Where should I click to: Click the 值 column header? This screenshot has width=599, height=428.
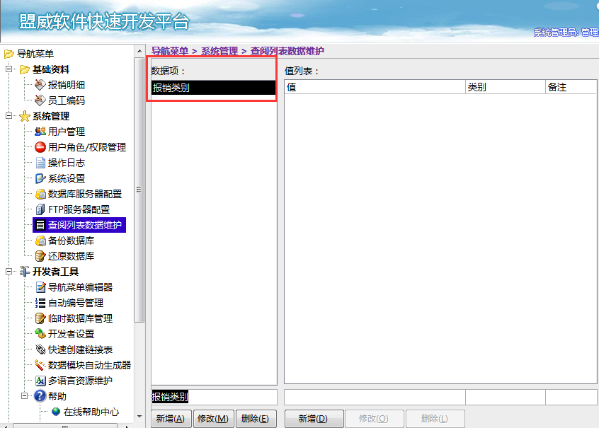click(375, 87)
